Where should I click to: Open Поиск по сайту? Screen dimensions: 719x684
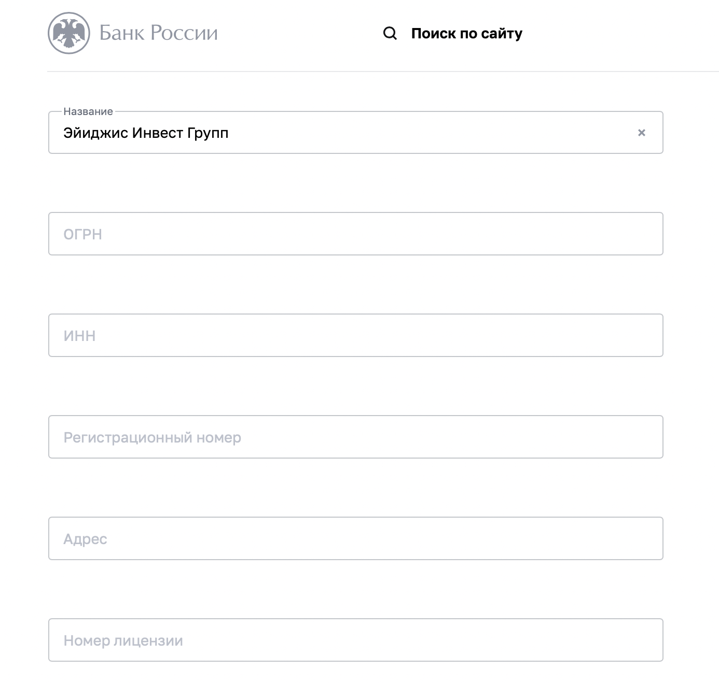pos(466,34)
